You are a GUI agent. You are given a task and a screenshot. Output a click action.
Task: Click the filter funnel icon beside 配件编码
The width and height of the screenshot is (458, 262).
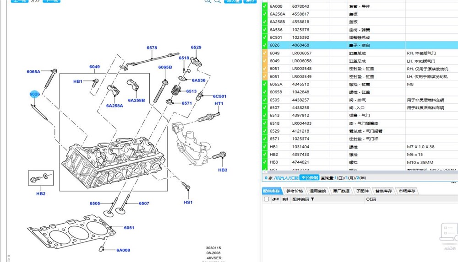[312, 199]
